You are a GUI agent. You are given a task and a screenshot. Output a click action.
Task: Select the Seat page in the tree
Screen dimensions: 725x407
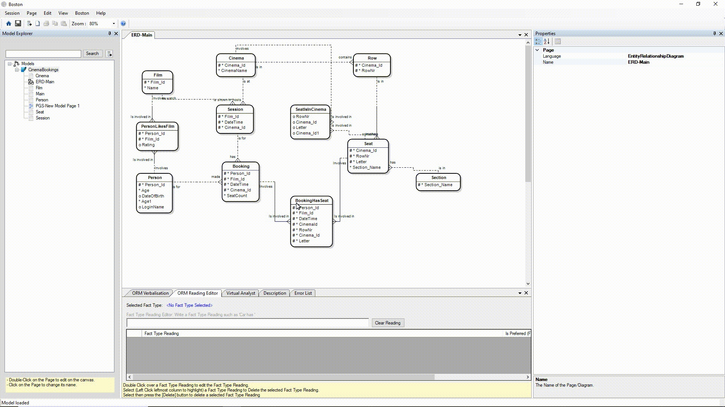click(40, 112)
